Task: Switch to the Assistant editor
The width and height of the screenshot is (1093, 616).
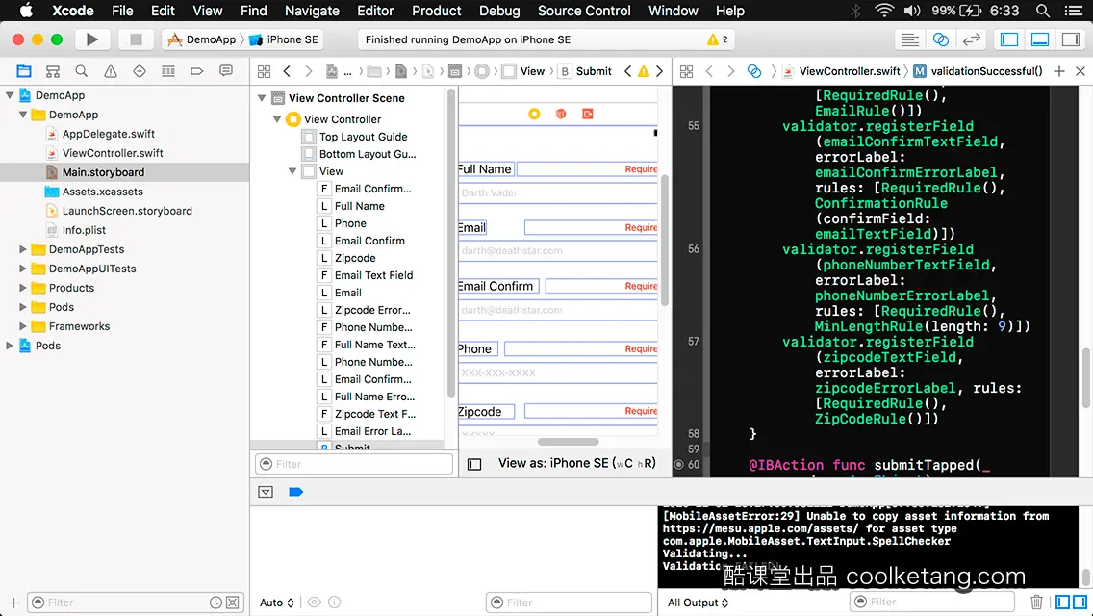Action: click(940, 39)
